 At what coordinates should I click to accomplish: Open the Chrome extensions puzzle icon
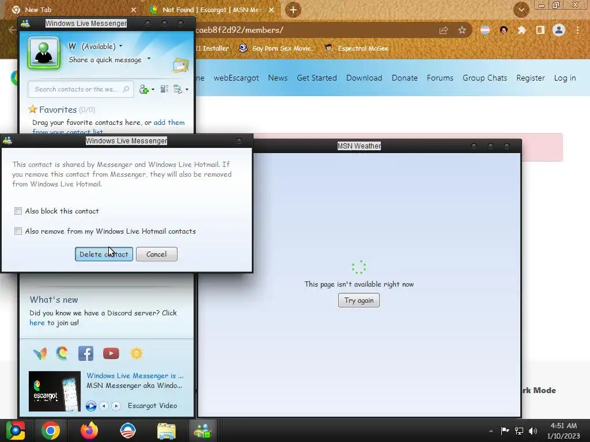point(521,31)
